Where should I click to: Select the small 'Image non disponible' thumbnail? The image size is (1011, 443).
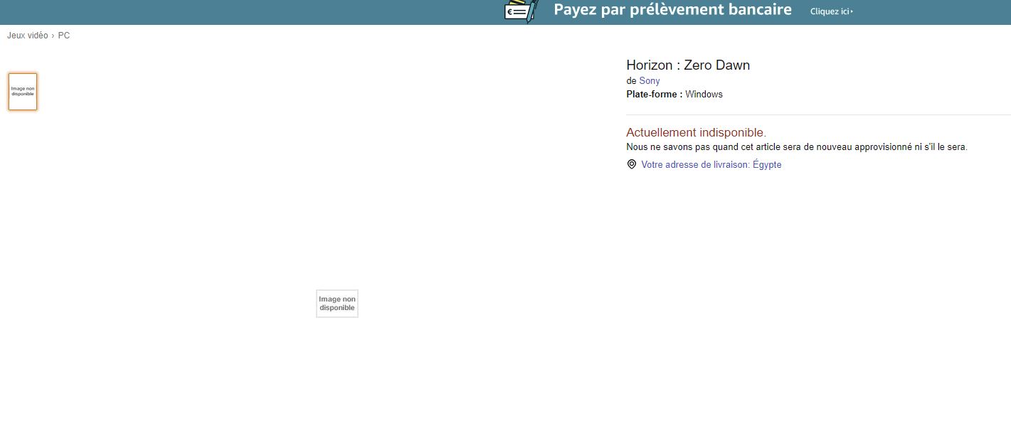tap(23, 92)
